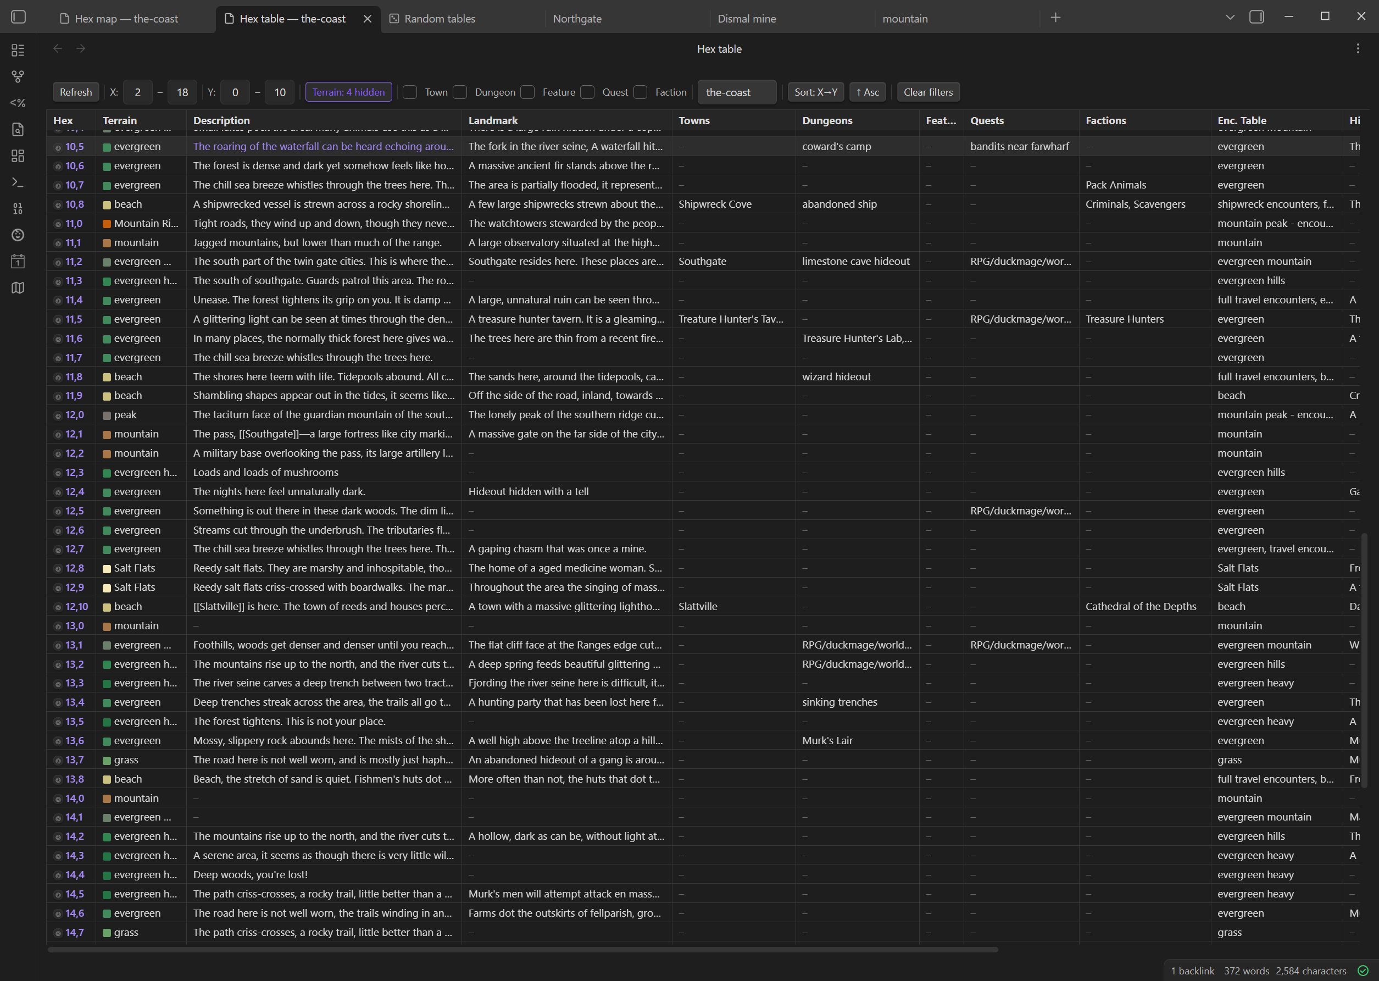Viewport: 1379px width, 981px height.
Task: Click the canvas dashboard ribbon icon
Action: click(18, 156)
